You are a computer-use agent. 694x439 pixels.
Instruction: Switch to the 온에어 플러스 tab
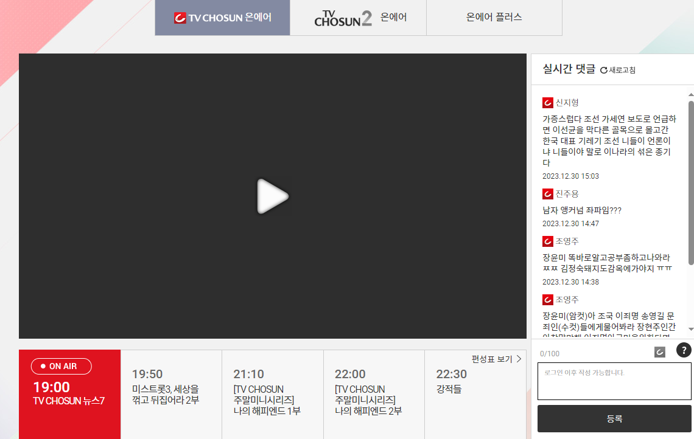[494, 18]
